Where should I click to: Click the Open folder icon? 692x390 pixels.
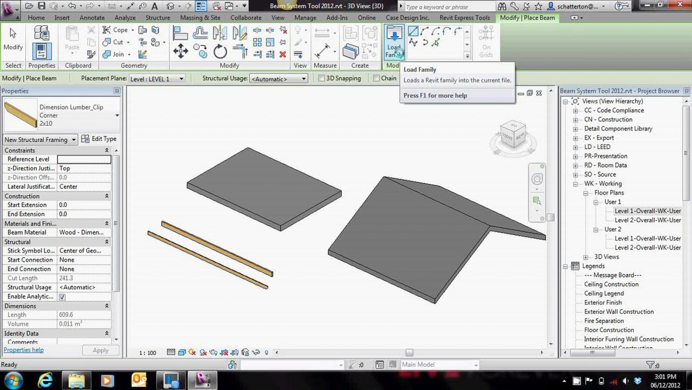point(29,6)
